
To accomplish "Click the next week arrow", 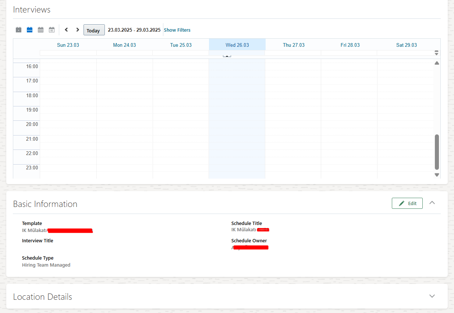I will tap(77, 29).
